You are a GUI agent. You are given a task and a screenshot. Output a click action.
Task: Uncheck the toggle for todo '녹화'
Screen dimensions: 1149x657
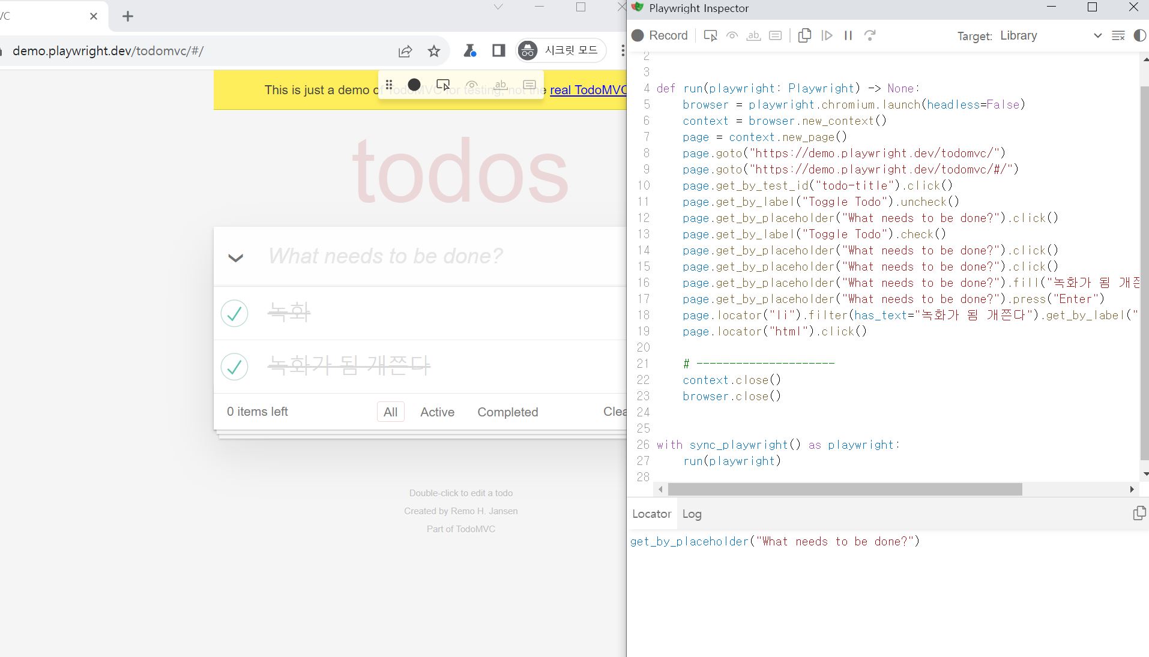(x=234, y=313)
